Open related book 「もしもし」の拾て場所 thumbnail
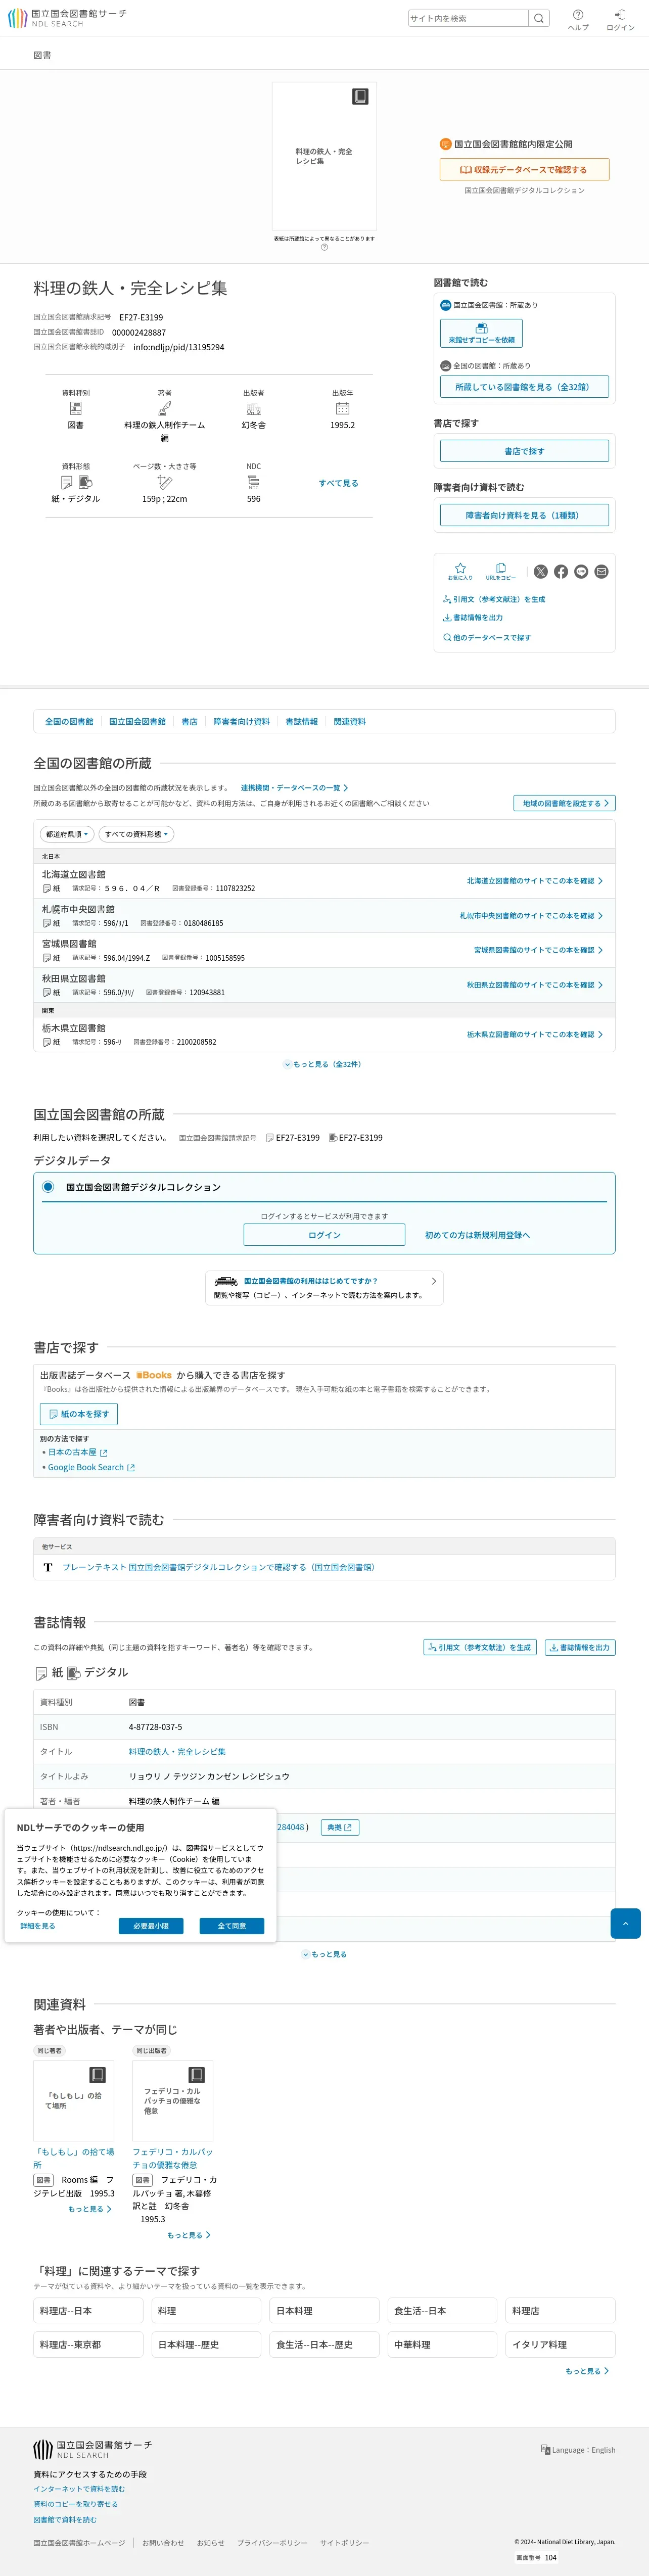The height and width of the screenshot is (2576, 649). click(74, 2101)
